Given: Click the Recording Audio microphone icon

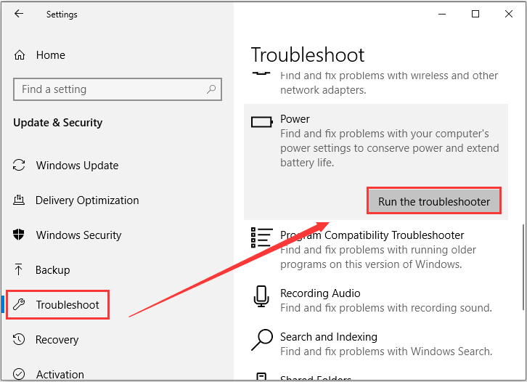Looking at the screenshot, I should [261, 296].
